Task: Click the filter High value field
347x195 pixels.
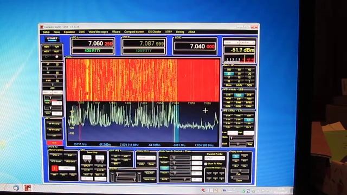Action: pos(248,133)
